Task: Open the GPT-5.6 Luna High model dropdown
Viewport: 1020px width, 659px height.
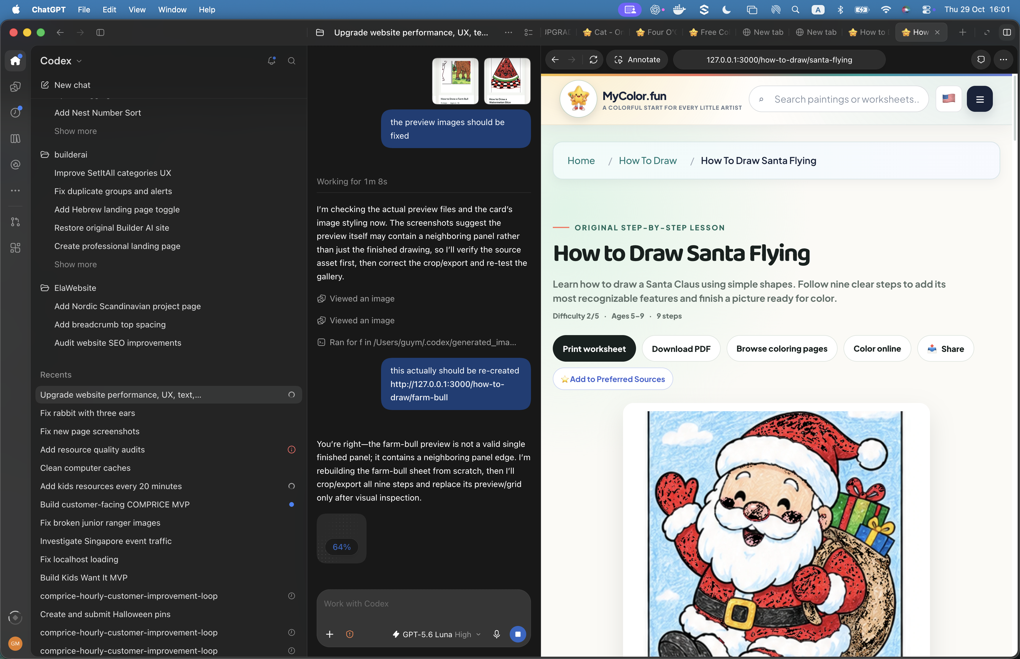Action: pyautogui.click(x=437, y=634)
